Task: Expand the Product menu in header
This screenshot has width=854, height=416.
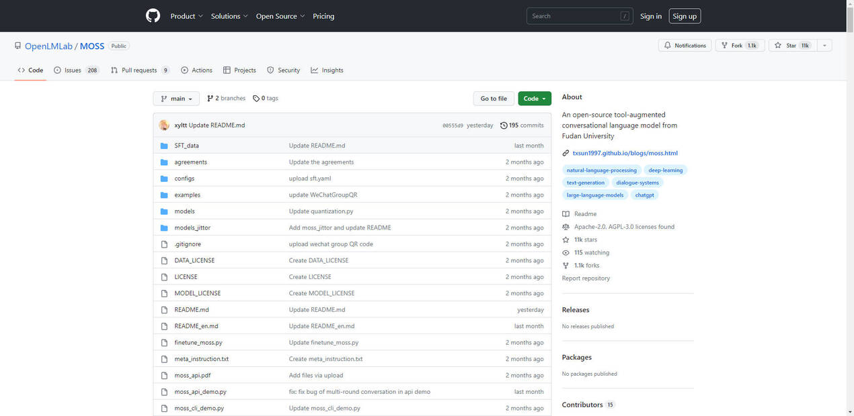Action: pos(186,16)
